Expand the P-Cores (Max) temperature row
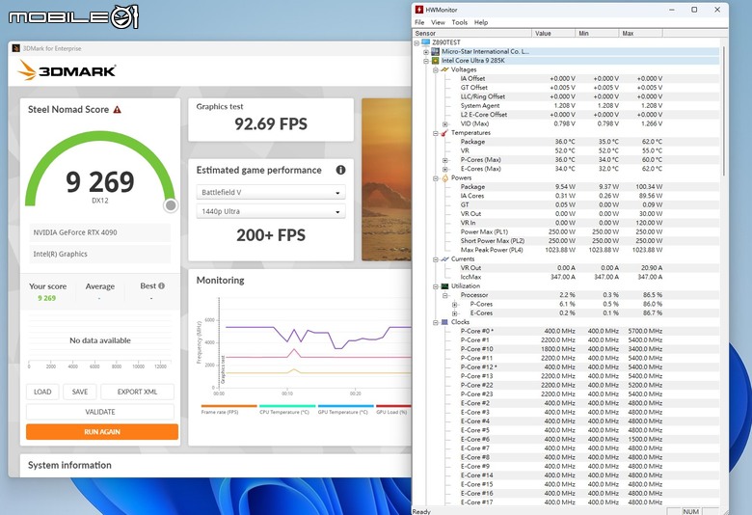Image resolution: width=752 pixels, height=515 pixels. 445,160
